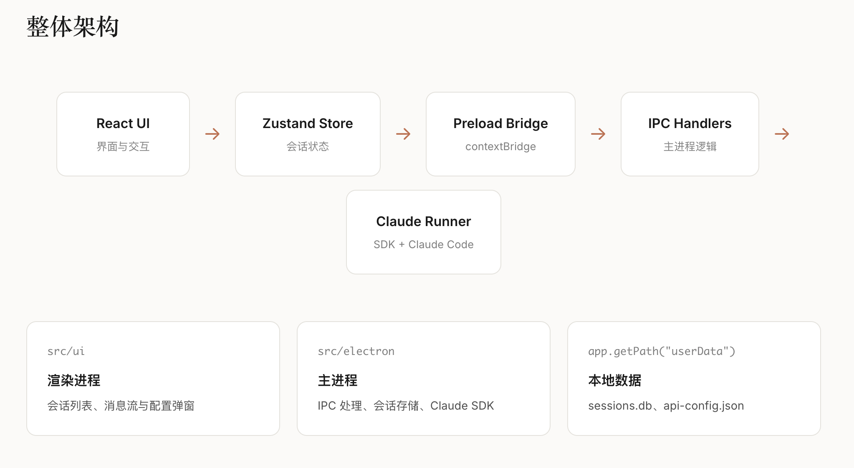Click arrow after IPC Handlers box
The width and height of the screenshot is (854, 468).
pyautogui.click(x=782, y=134)
